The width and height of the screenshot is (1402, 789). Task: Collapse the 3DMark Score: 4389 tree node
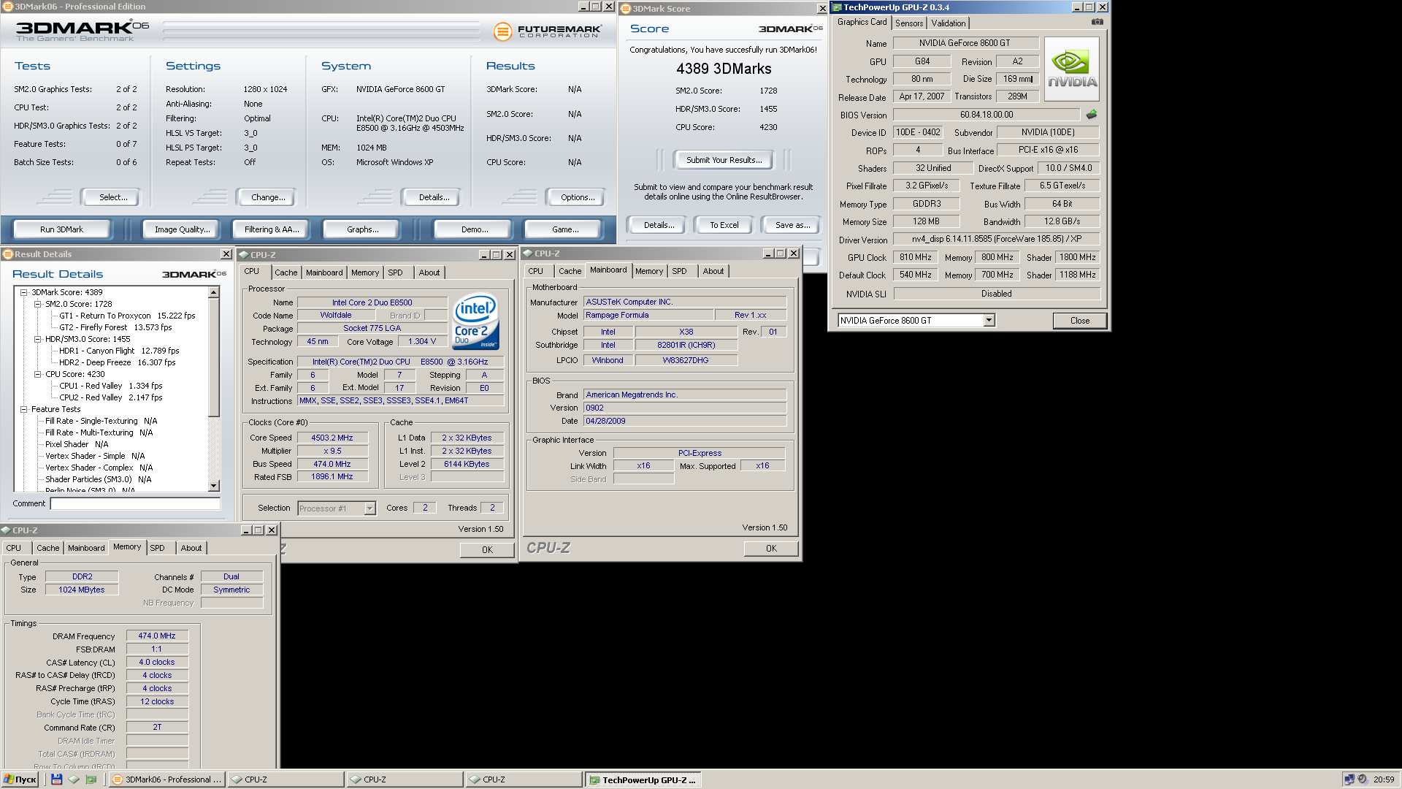click(23, 292)
